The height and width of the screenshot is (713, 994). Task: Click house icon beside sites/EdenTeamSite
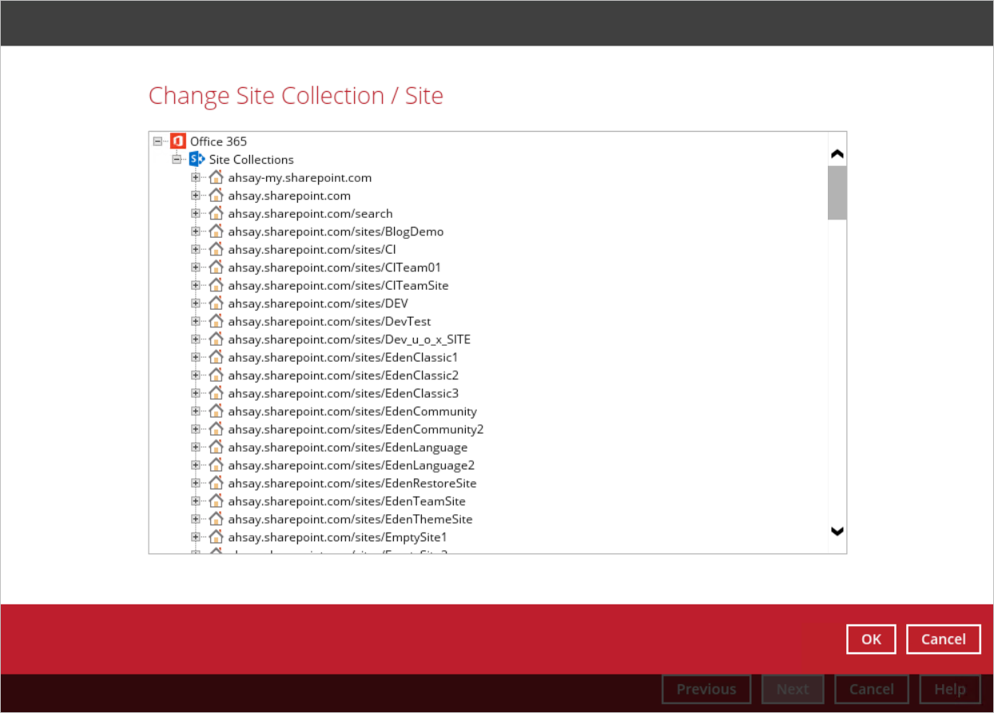pos(216,501)
